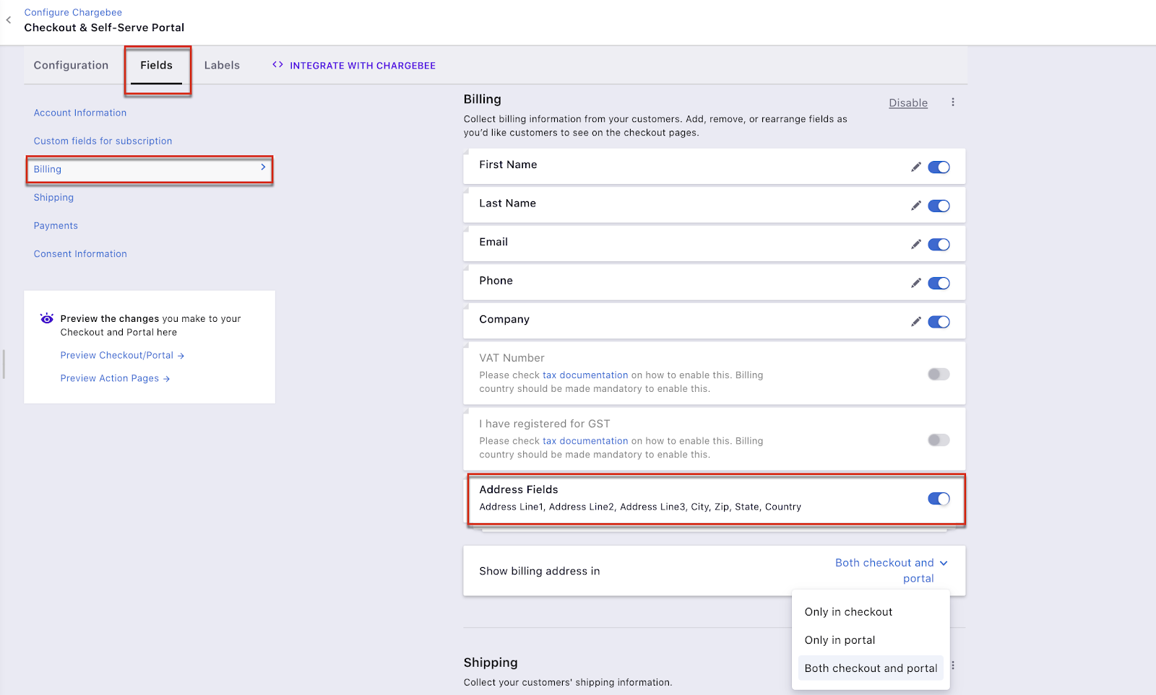1156x695 pixels.
Task: Click the Company field edit pencil
Action: tap(915, 322)
